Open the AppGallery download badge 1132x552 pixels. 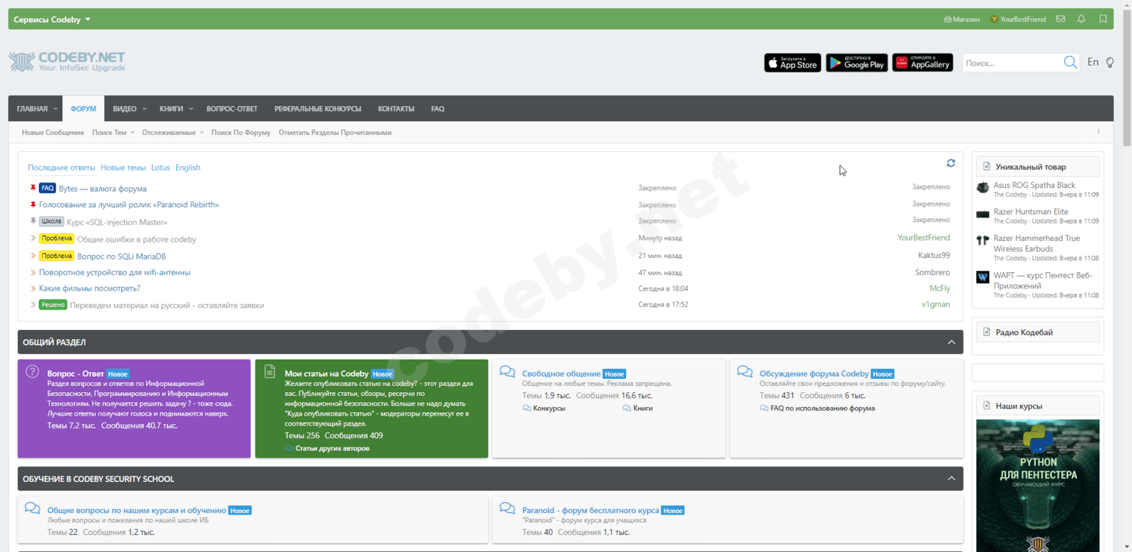tap(923, 63)
